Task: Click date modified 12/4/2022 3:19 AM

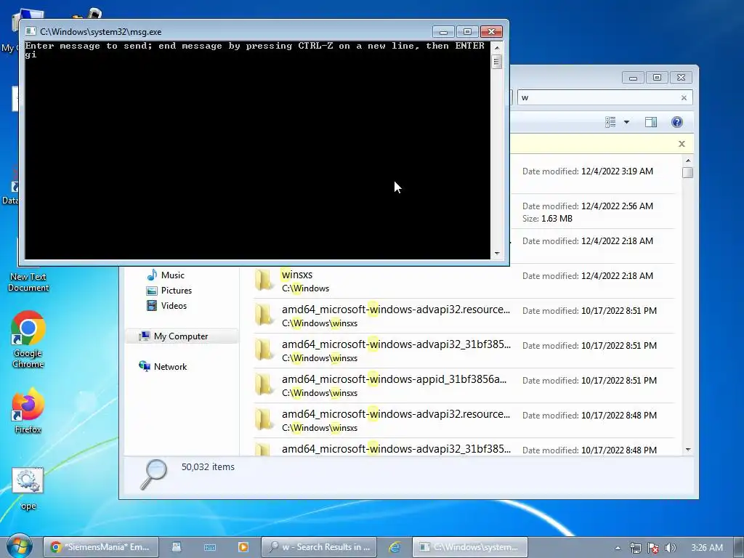Action: pyautogui.click(x=587, y=171)
